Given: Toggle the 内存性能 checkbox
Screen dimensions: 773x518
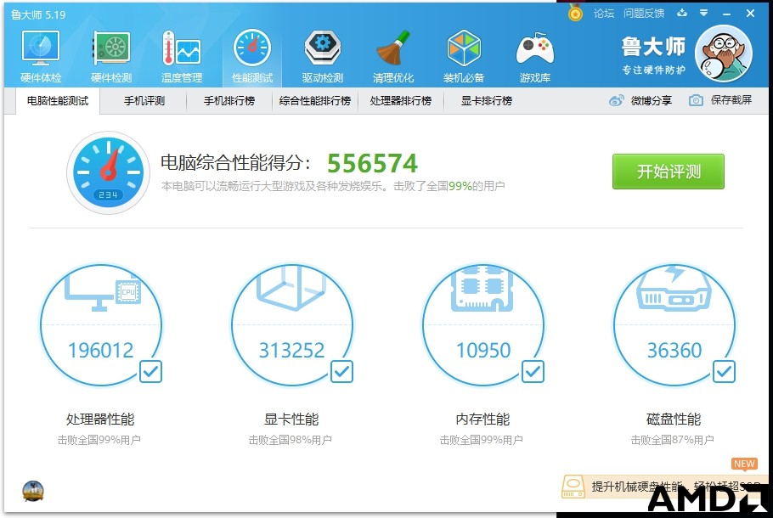Looking at the screenshot, I should pos(533,372).
